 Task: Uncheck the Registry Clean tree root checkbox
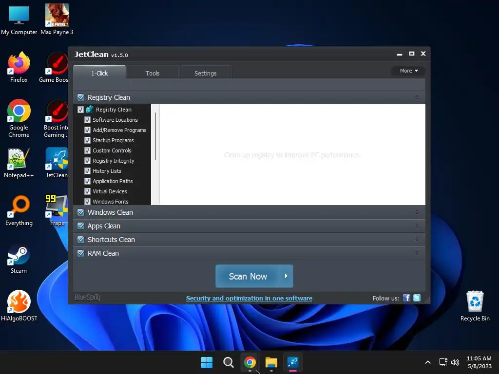(x=80, y=110)
